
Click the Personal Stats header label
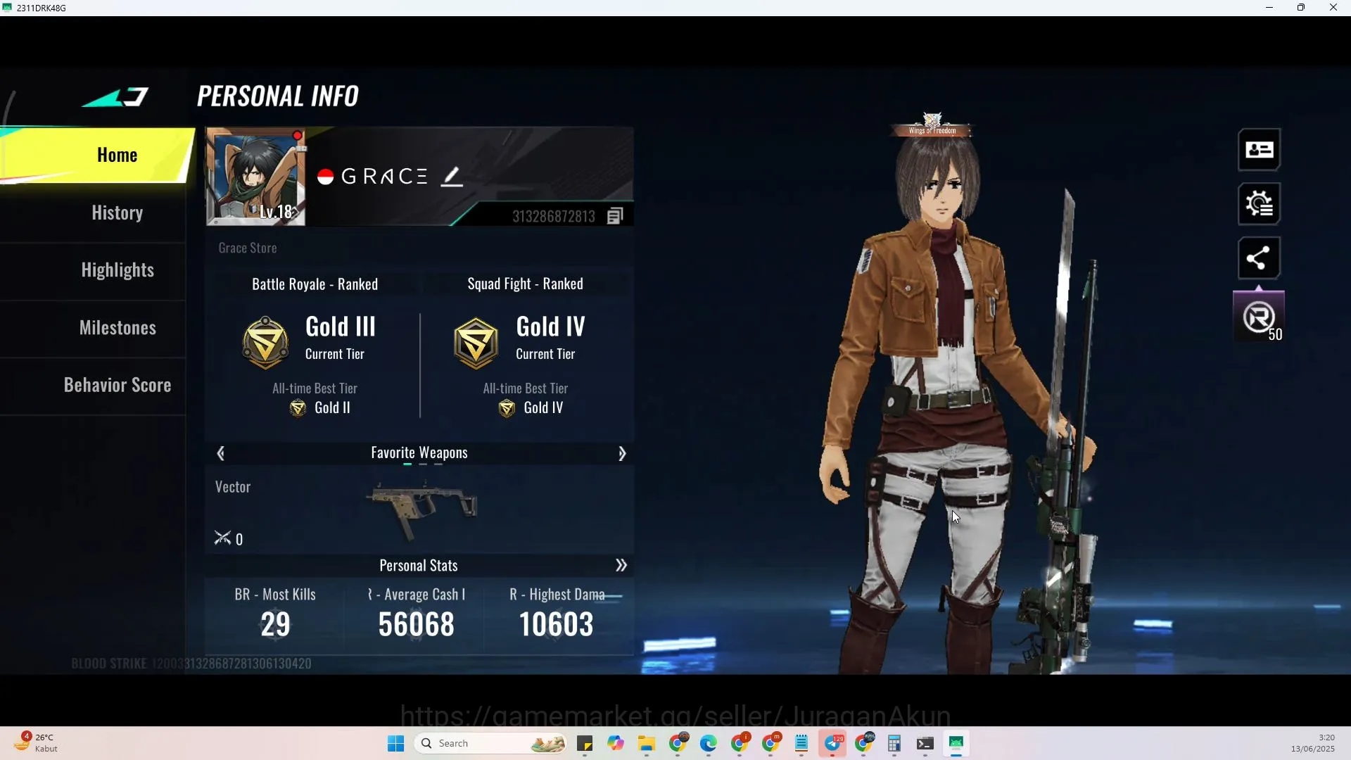click(419, 566)
